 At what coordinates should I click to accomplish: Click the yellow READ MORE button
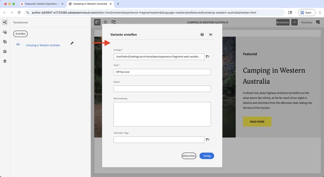coord(257,122)
